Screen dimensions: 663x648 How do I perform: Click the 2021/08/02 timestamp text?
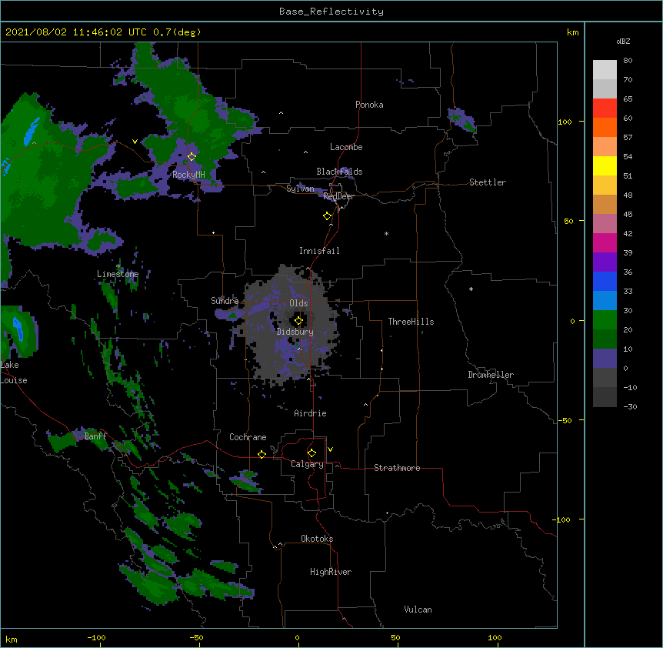pyautogui.click(x=104, y=32)
